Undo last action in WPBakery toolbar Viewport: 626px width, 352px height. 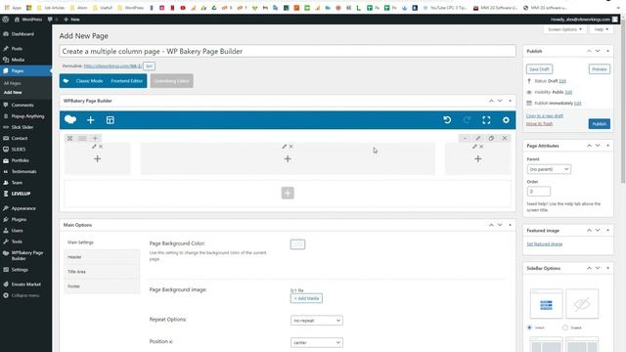(447, 120)
